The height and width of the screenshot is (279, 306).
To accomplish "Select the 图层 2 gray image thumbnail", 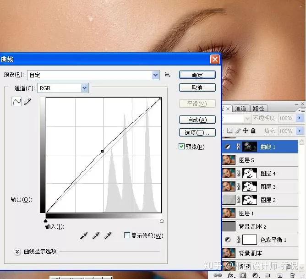I will point(229,200).
